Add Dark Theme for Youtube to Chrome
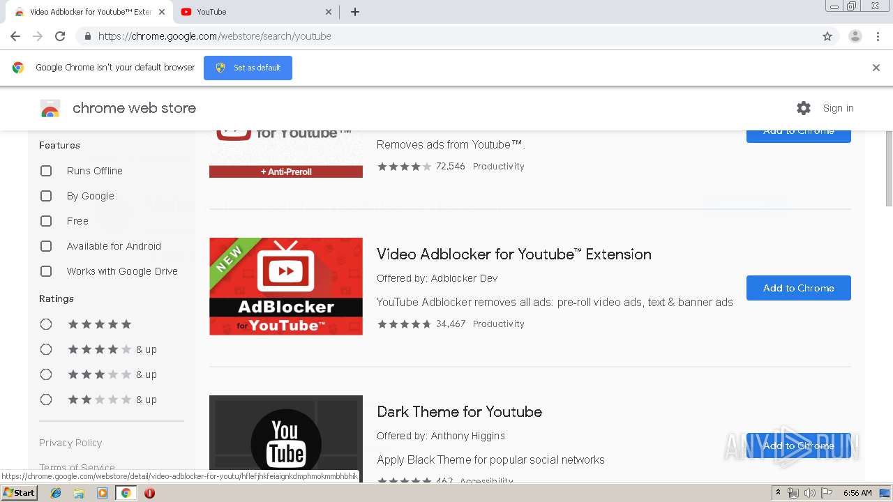This screenshot has height=502, width=893. click(799, 446)
